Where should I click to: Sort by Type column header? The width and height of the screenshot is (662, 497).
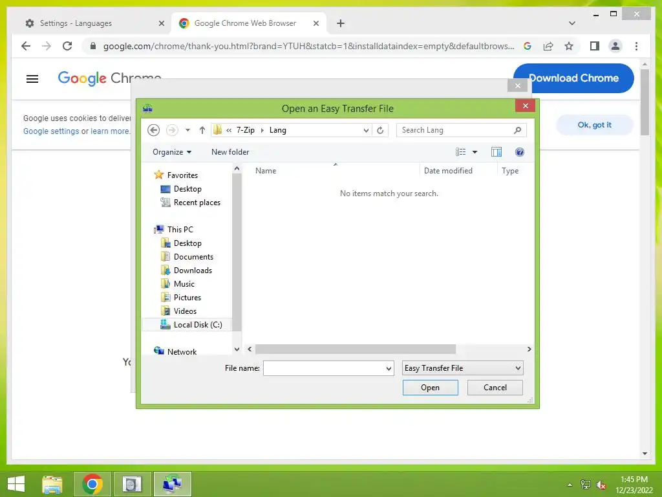[510, 171]
